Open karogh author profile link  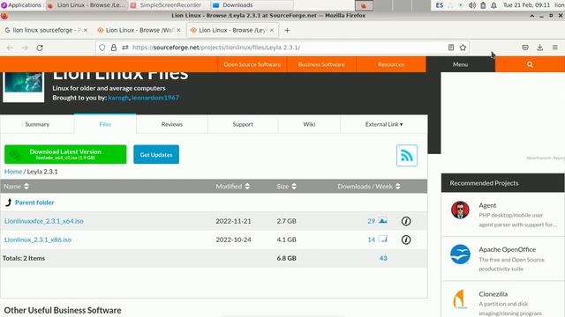tap(118, 98)
